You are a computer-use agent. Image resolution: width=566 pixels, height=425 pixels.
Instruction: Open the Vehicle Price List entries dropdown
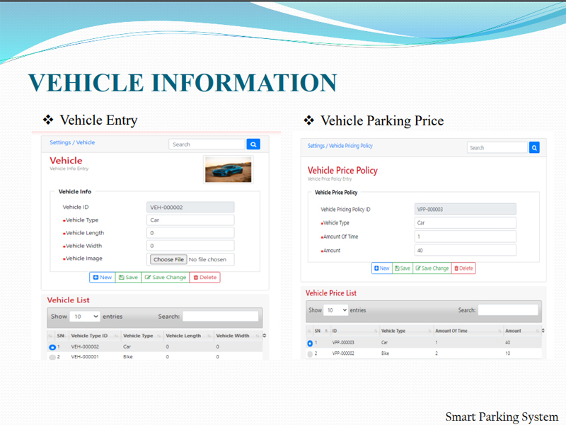coord(336,310)
